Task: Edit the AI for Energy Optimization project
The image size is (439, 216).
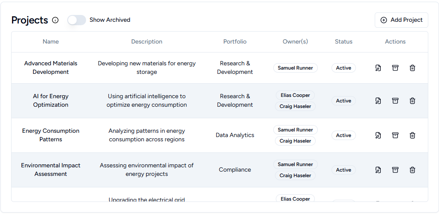Action: [x=378, y=101]
